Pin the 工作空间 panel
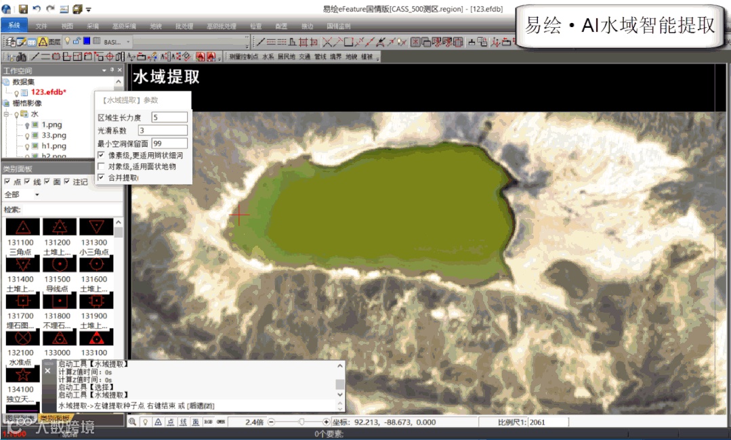 click(x=112, y=70)
